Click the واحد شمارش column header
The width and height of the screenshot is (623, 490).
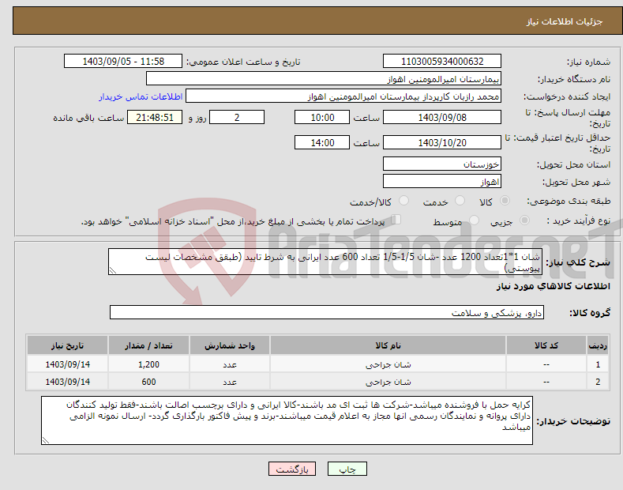(230, 345)
